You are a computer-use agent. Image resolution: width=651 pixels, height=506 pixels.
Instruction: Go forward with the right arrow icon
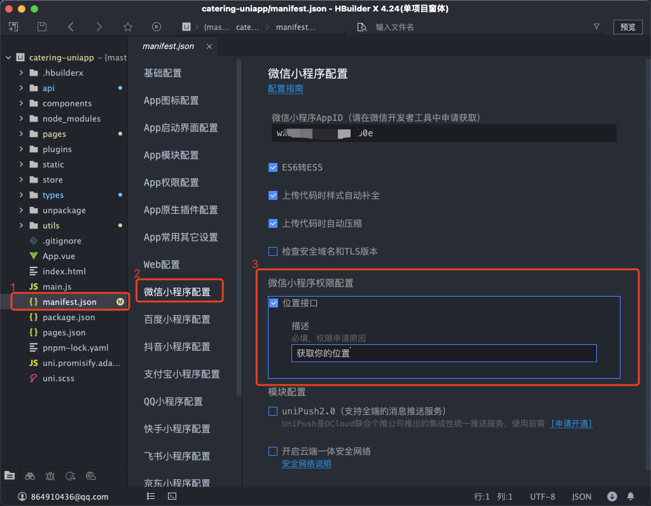tap(99, 27)
